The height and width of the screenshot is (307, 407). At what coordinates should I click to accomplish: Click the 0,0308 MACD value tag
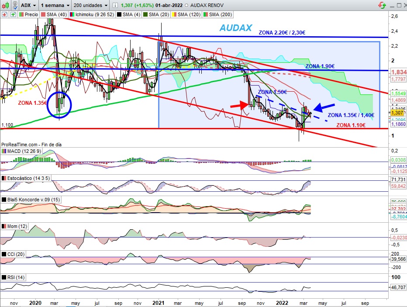[398, 160]
